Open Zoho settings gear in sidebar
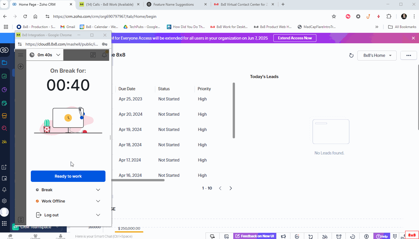Viewport: 419px width, 239px height. click(x=4, y=201)
